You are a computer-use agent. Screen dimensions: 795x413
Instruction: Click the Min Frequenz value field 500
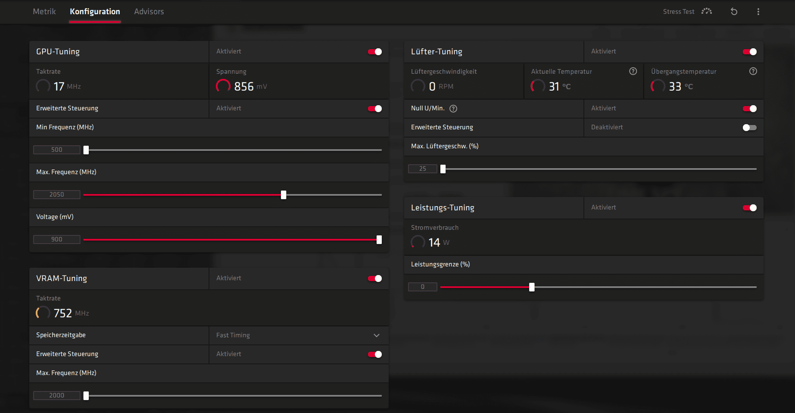57,150
